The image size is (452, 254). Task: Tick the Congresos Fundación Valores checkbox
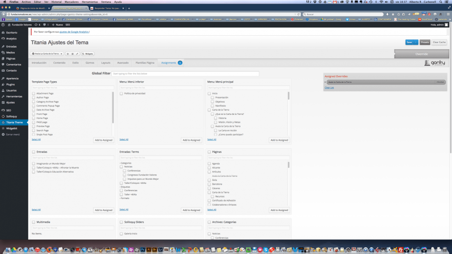(x=125, y=175)
